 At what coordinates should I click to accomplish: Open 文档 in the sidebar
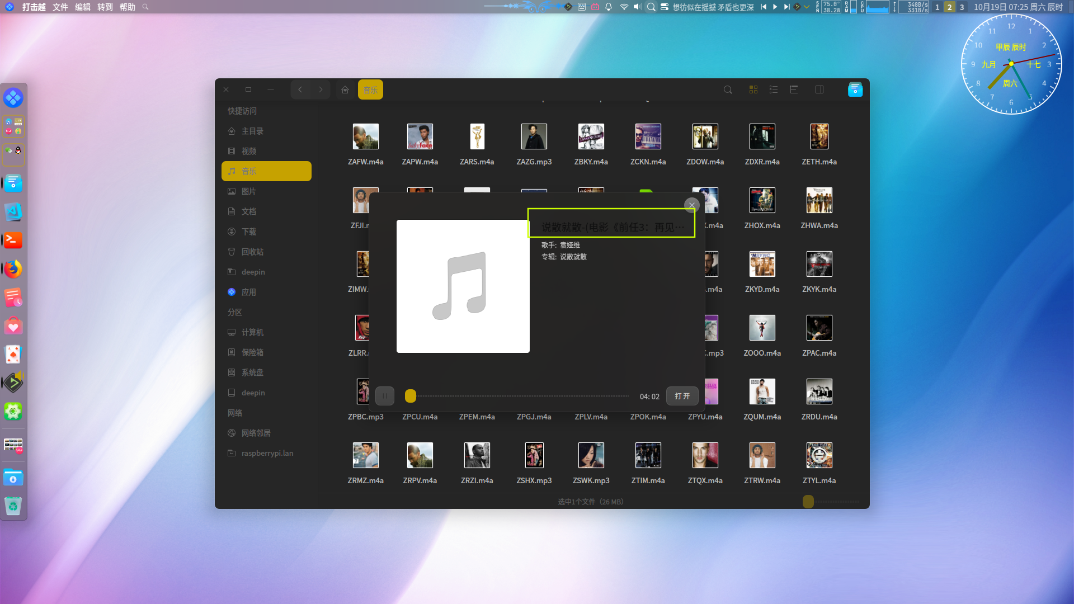pos(266,211)
